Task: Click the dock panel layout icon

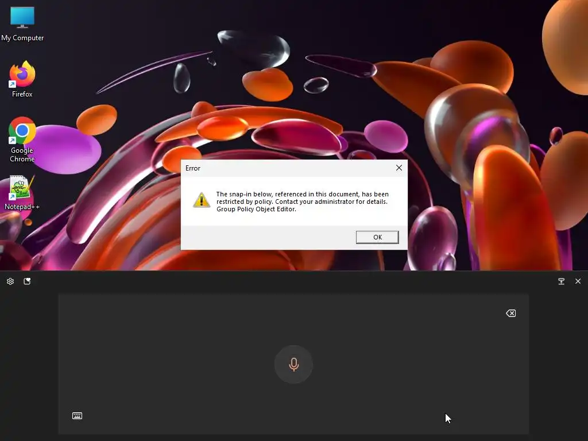Action: [561, 281]
